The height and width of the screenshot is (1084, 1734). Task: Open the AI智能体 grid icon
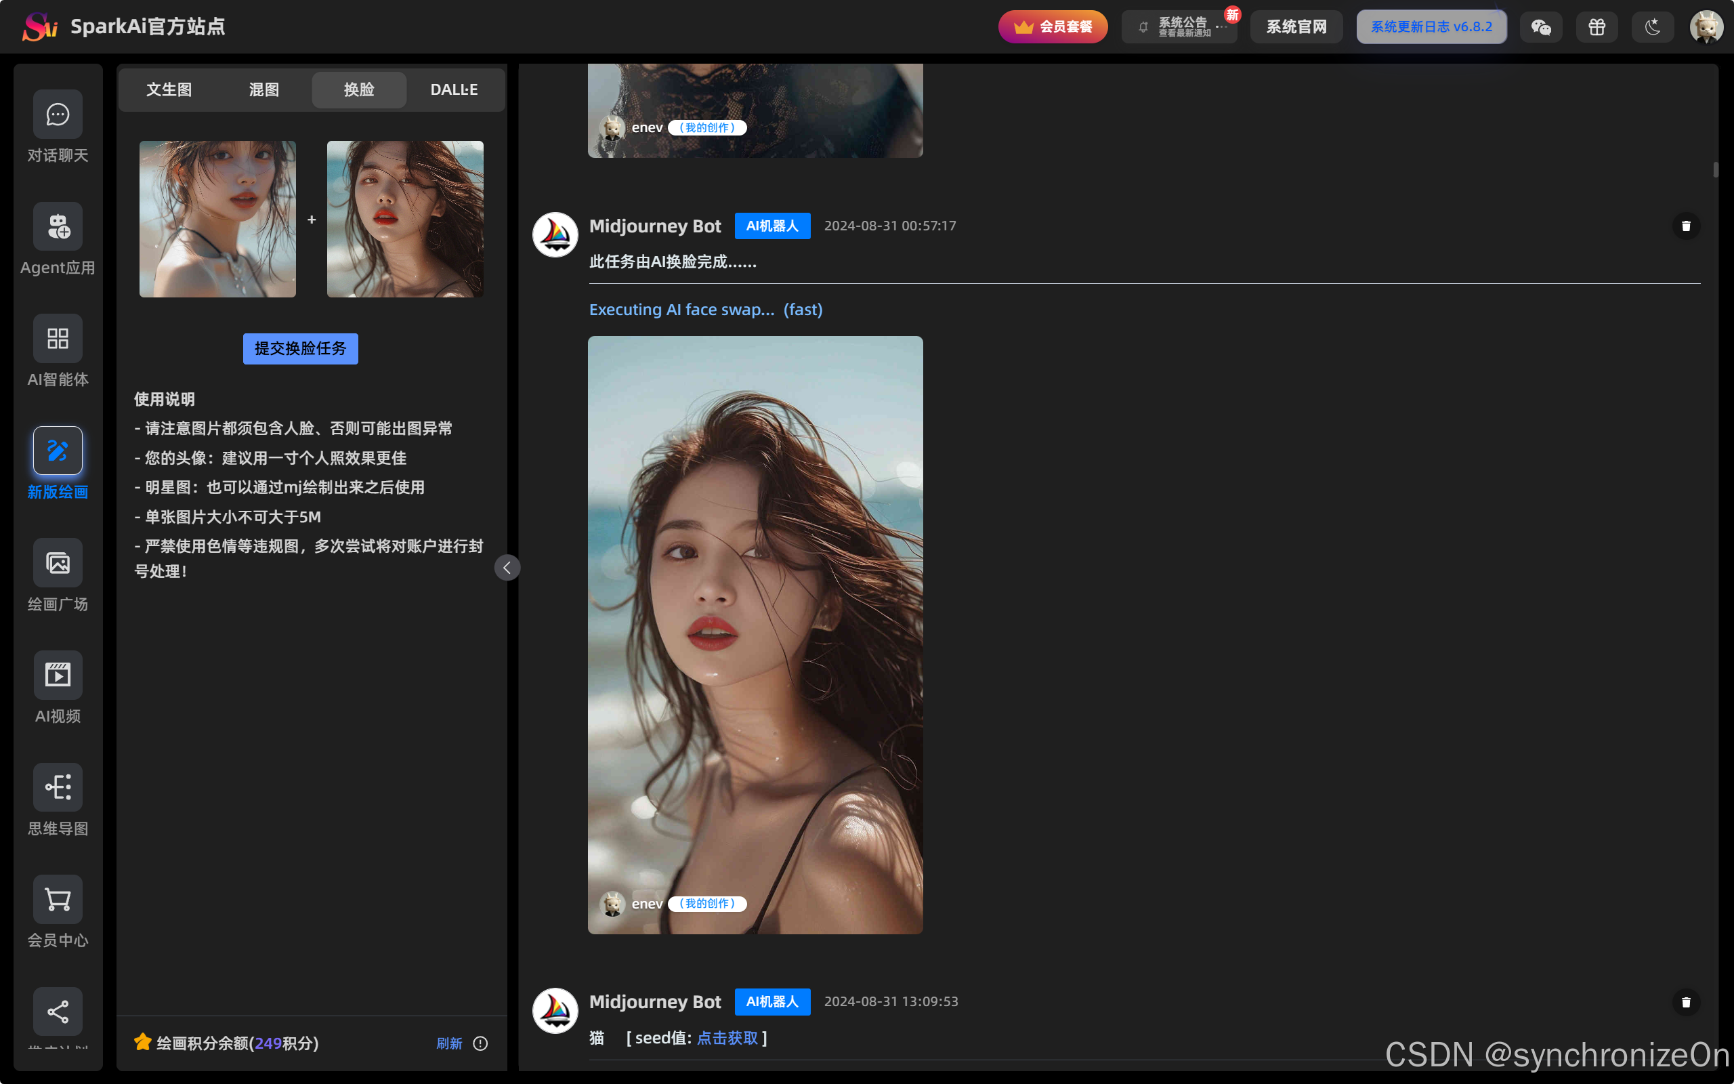pyautogui.click(x=58, y=338)
